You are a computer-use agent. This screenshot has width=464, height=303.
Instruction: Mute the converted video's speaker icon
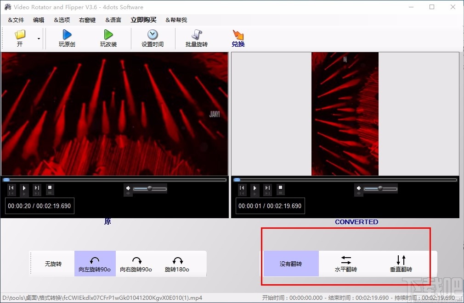[x=359, y=189]
